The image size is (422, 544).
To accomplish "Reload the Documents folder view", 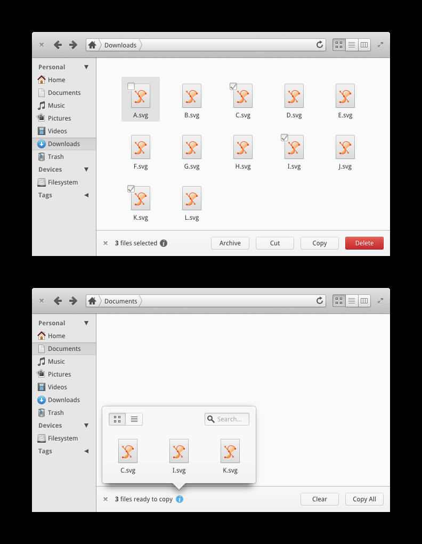I will coord(320,300).
